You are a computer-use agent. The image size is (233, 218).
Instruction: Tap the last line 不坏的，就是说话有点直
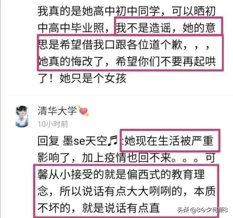(99, 208)
